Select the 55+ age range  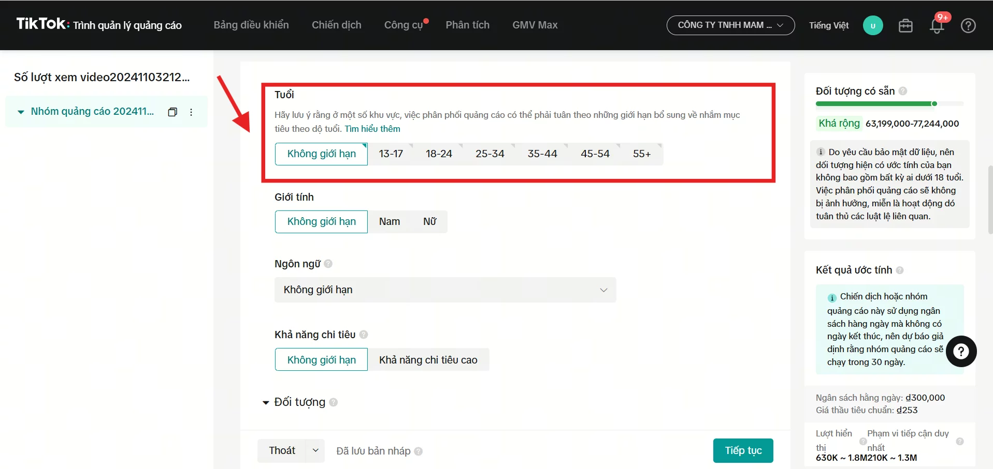pos(642,154)
